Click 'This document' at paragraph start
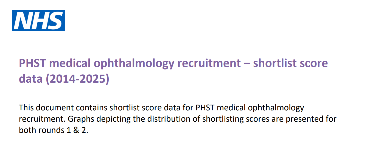Image resolution: width=378 pixels, height=162 pixels. [46, 108]
